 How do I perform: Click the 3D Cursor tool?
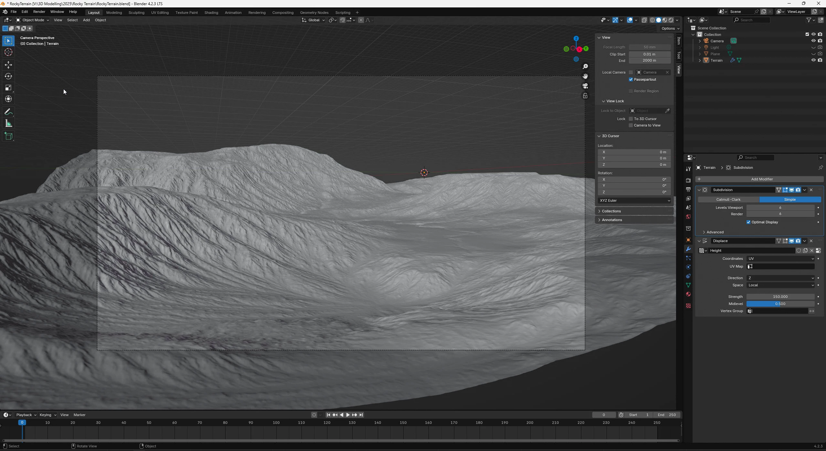click(8, 52)
